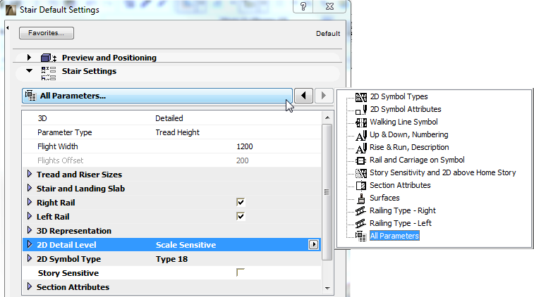534x297 pixels.
Task: Select Surfaces page in popup list
Action: point(385,198)
